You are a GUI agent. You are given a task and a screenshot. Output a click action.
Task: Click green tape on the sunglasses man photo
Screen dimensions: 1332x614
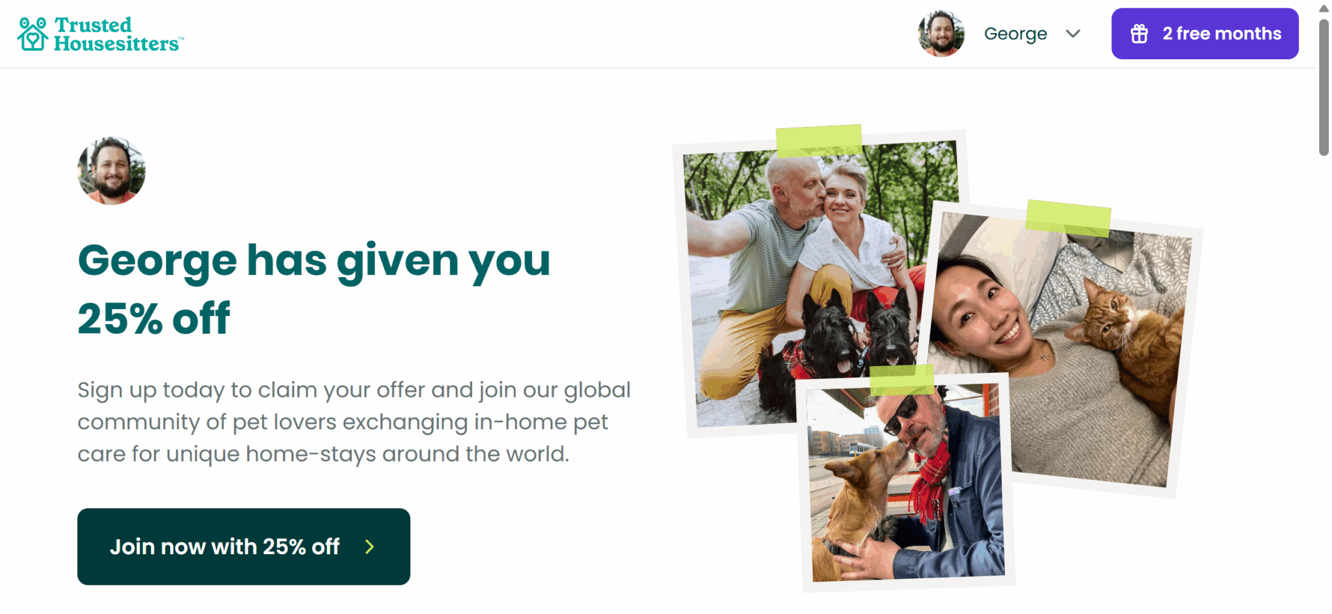(902, 380)
